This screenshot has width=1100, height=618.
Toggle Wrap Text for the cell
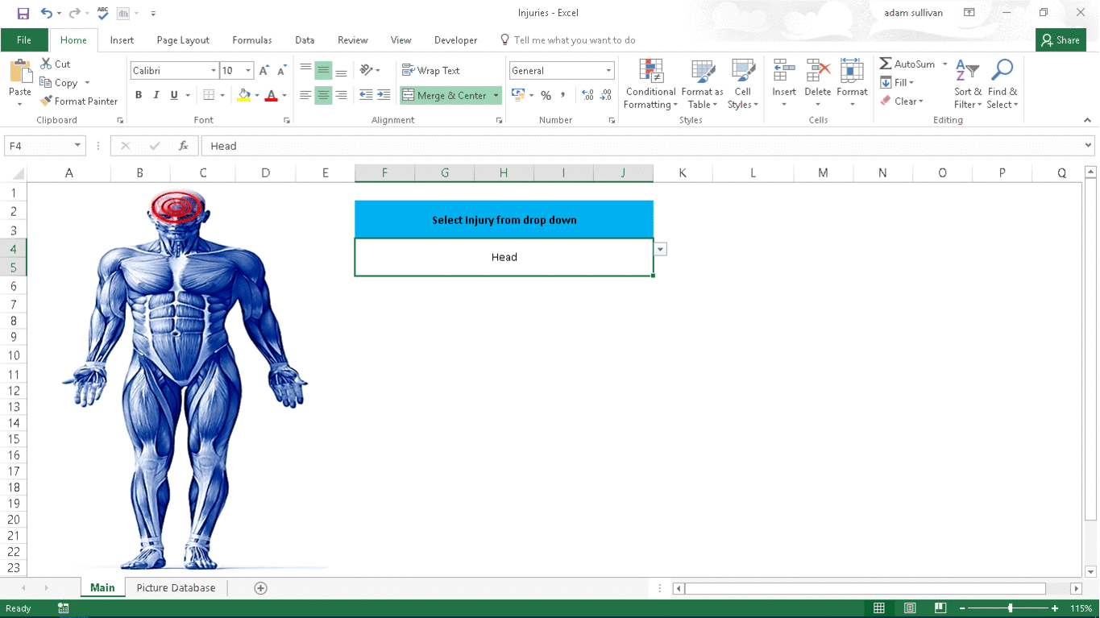[x=431, y=71]
